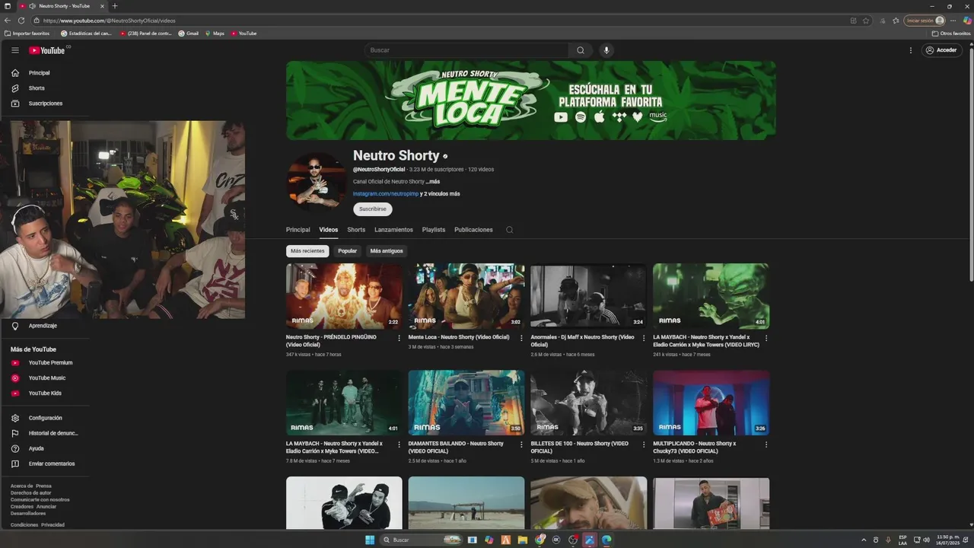Switch to the Publicaciones channel tab
Image resolution: width=974 pixels, height=548 pixels.
473,230
